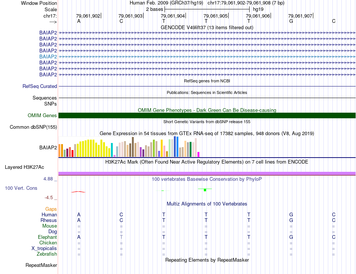Image resolution: width=356 pixels, height=274 pixels.
Task: Click the 100 Vert. Cons label
Action: pos(21,188)
